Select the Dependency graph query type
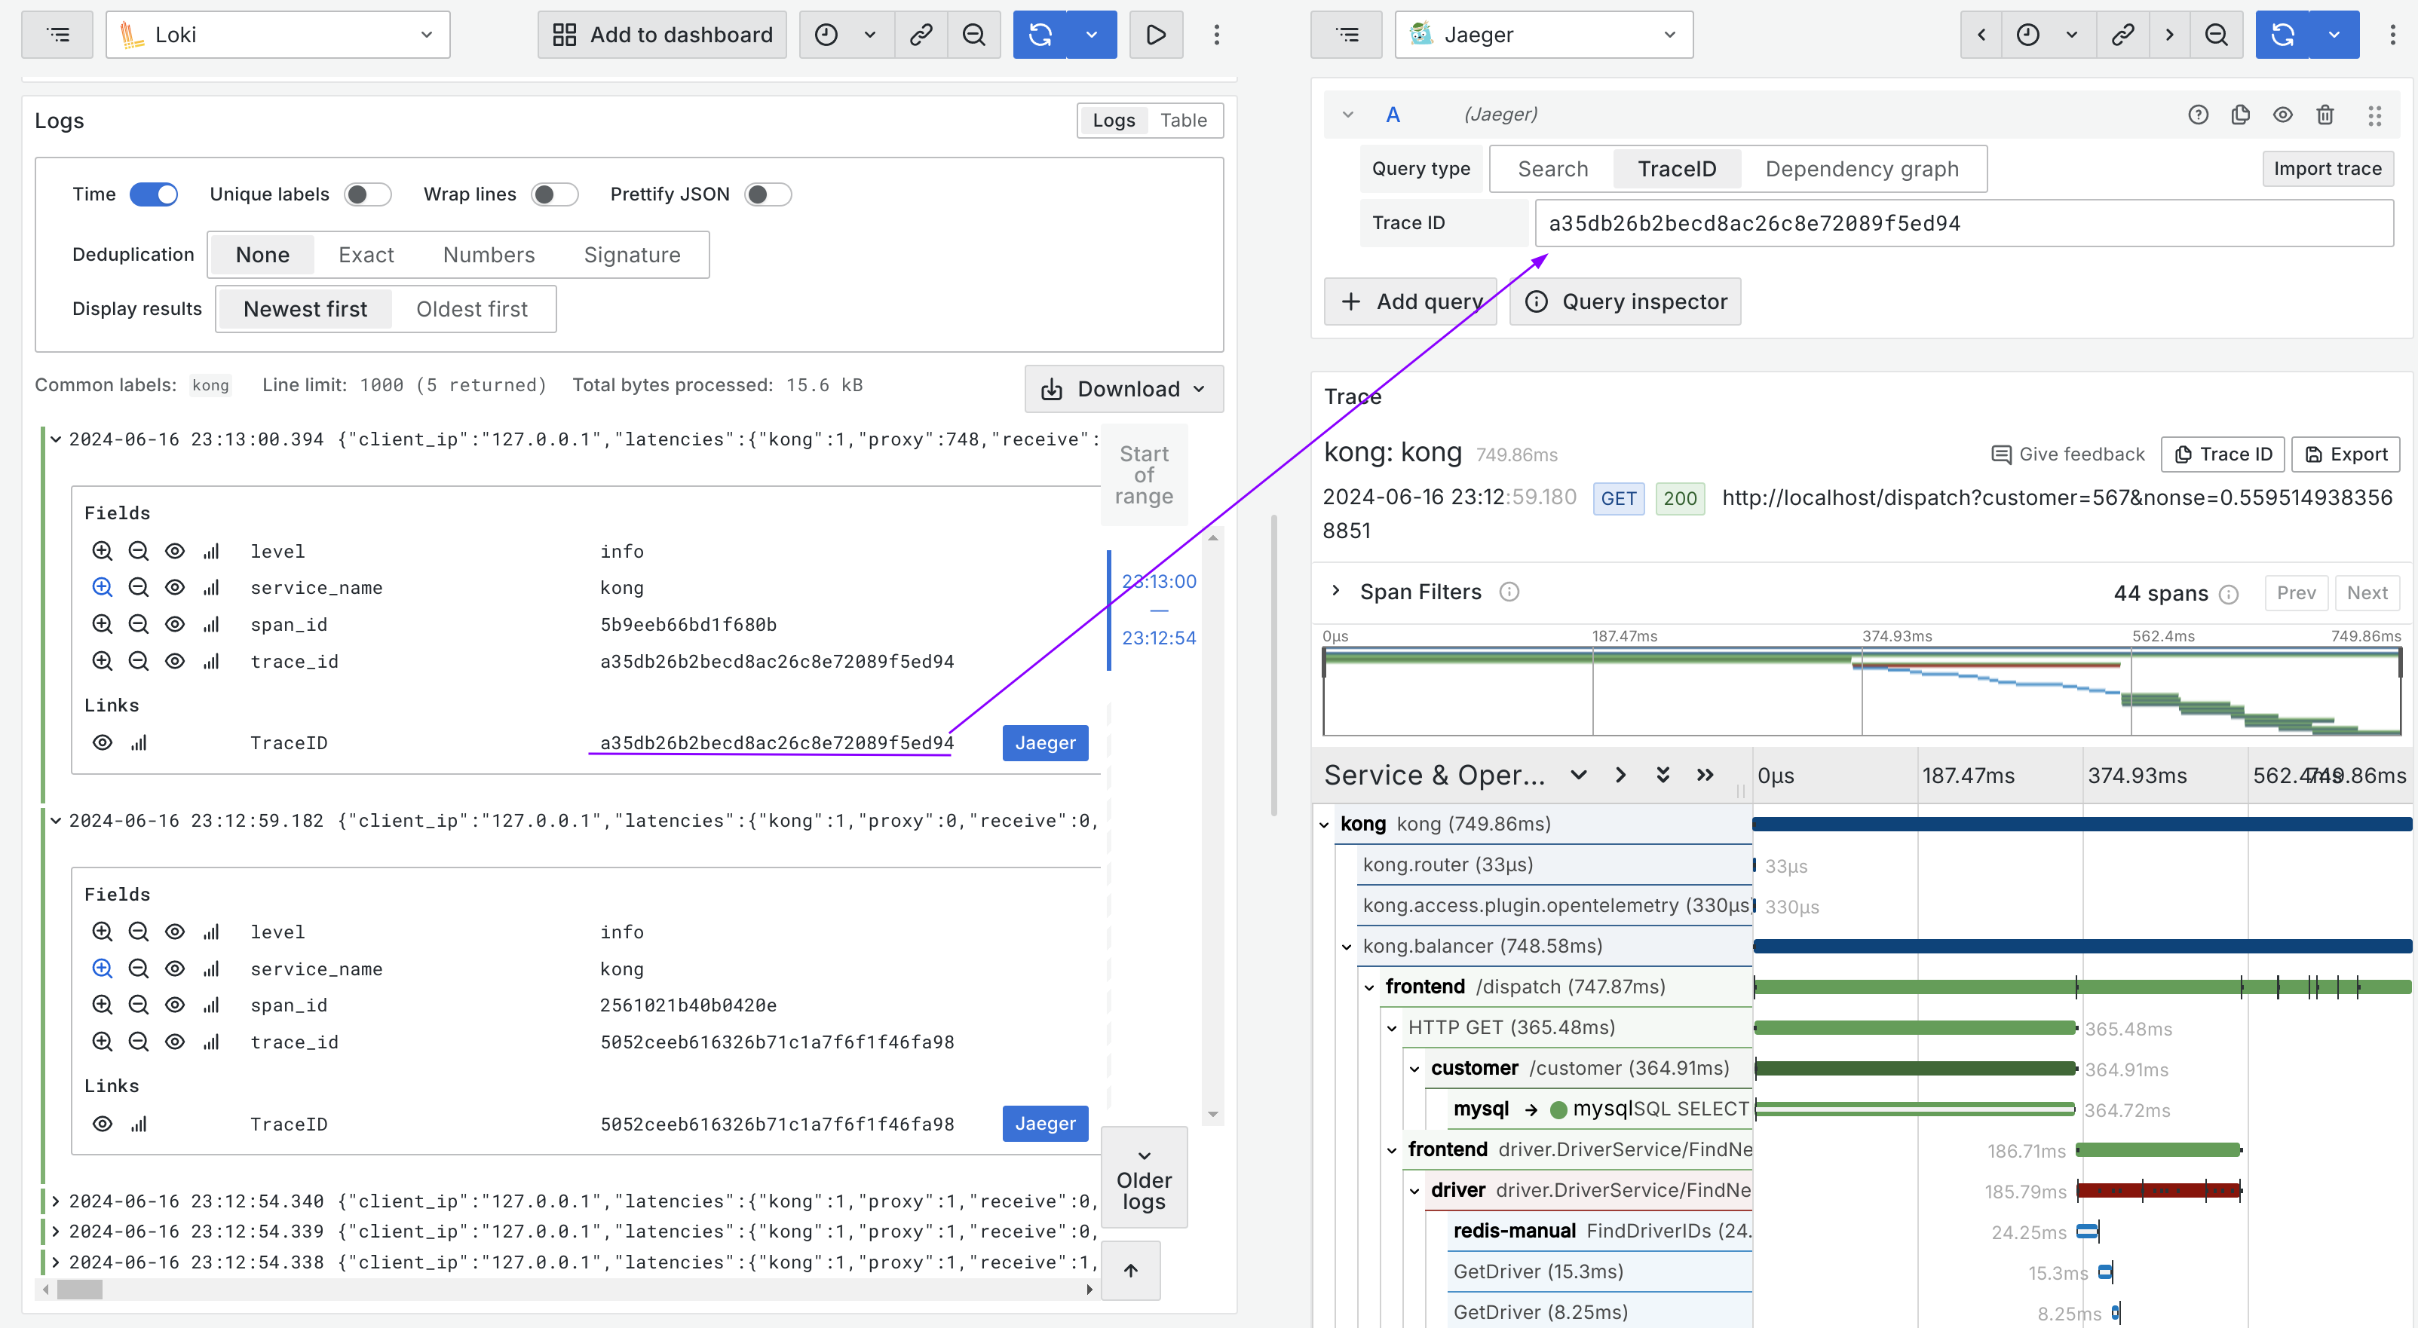 pos(1862,169)
